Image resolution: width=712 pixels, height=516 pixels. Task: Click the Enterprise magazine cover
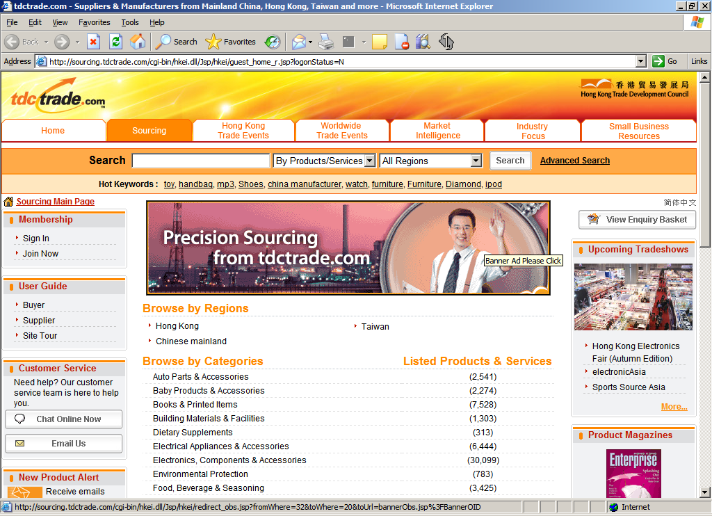click(633, 474)
